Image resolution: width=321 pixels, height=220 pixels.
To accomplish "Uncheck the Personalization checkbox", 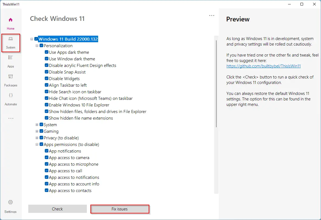I will [41, 46].
